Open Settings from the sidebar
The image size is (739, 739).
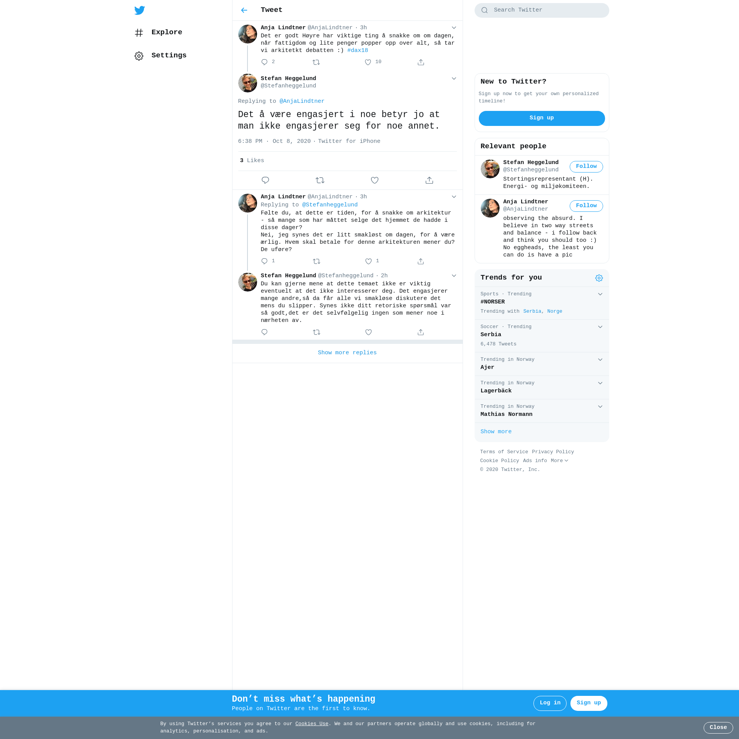(161, 55)
